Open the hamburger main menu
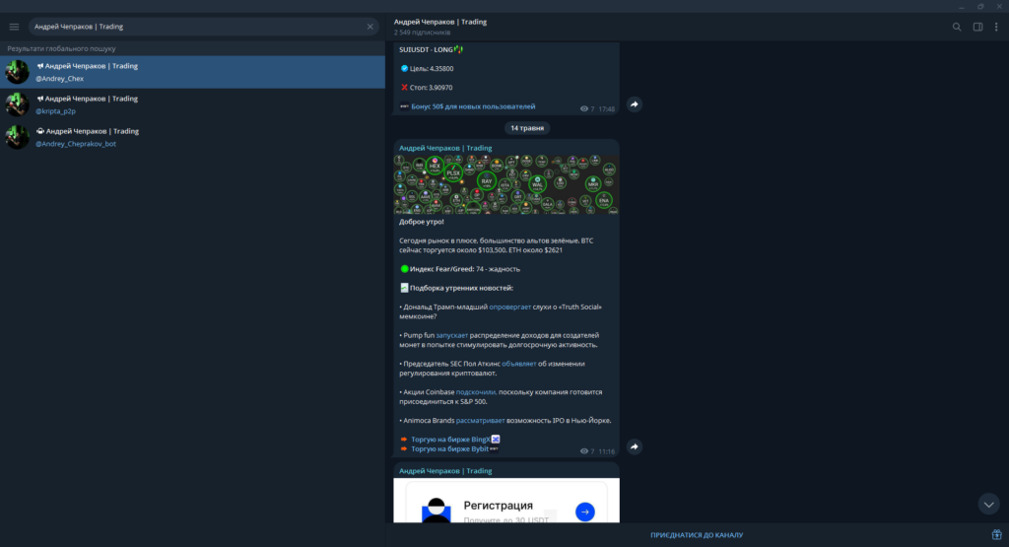 [14, 27]
